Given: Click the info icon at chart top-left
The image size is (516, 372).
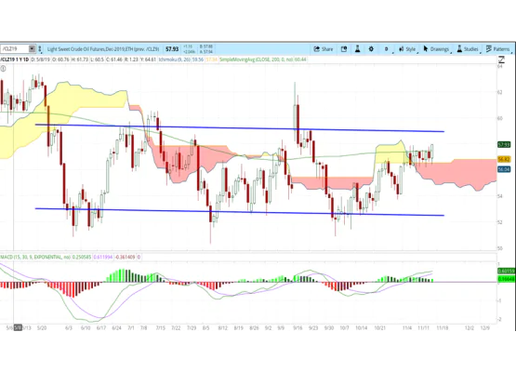Looking at the screenshot, I should 3,69.
